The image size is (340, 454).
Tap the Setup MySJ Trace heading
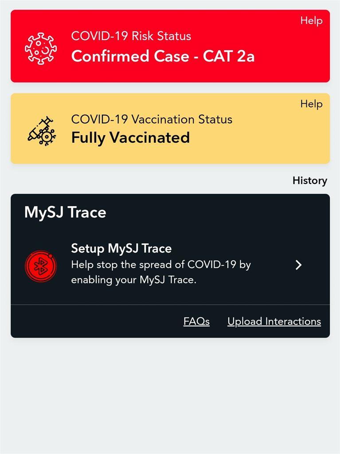pos(121,248)
